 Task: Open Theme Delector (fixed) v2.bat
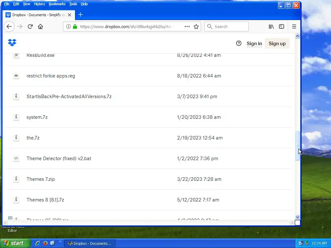pyautogui.click(x=59, y=159)
